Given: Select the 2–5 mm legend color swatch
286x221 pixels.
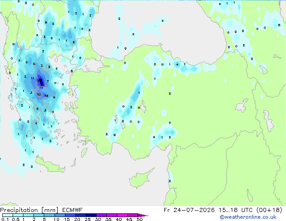Looking at the screenshot, I should point(39,215).
